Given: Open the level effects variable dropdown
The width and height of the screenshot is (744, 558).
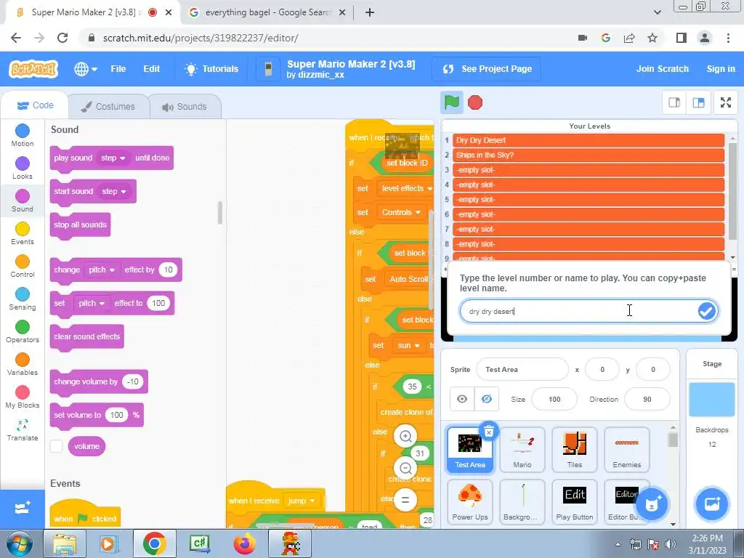Looking at the screenshot, I should [407, 188].
